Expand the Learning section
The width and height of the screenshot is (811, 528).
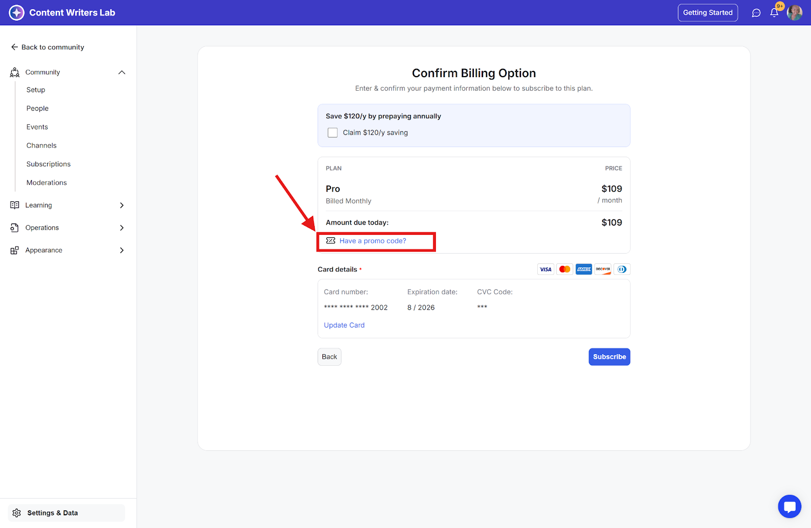click(x=122, y=205)
